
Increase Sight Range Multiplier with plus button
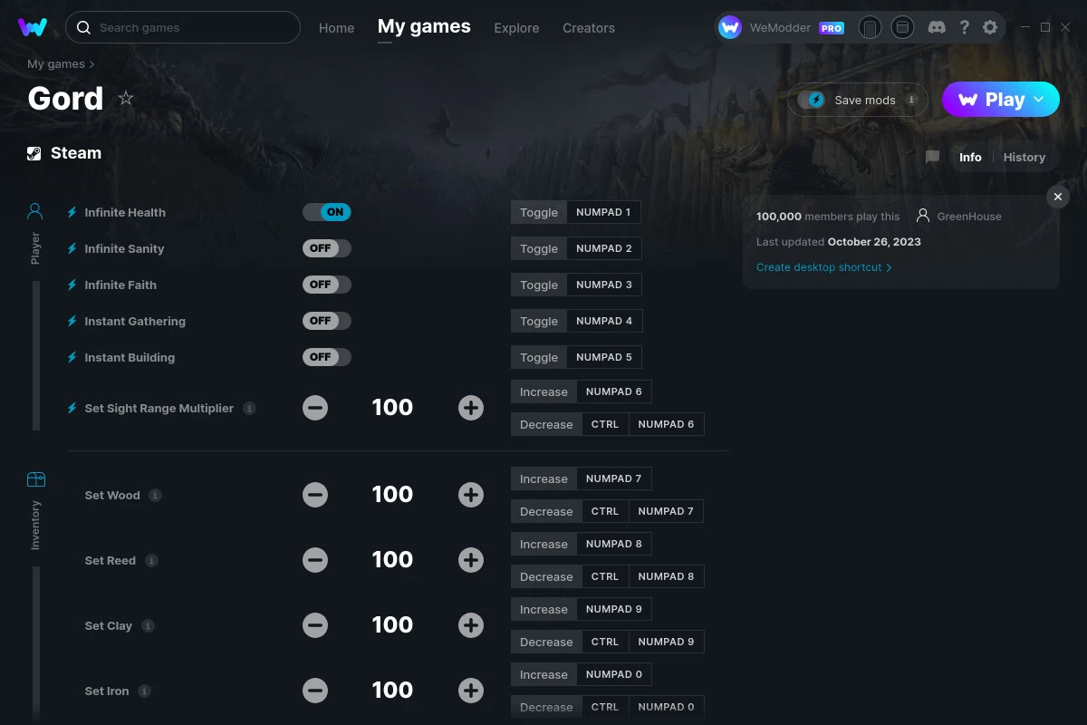(x=471, y=408)
